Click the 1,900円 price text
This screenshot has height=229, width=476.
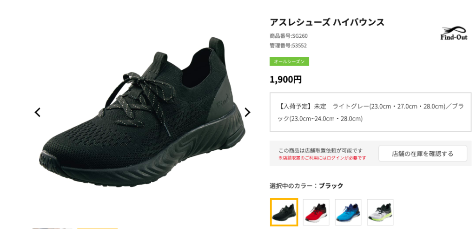286,80
